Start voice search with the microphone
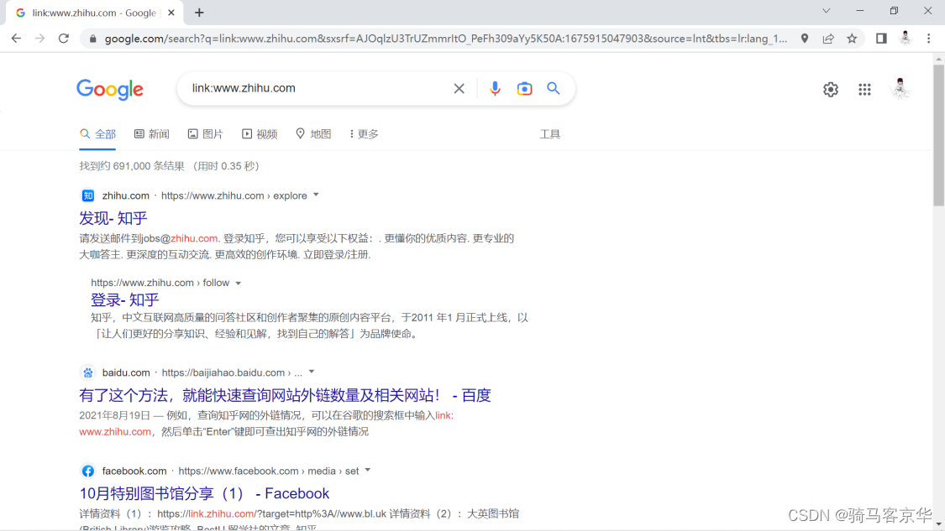The image size is (945, 531). click(x=495, y=89)
